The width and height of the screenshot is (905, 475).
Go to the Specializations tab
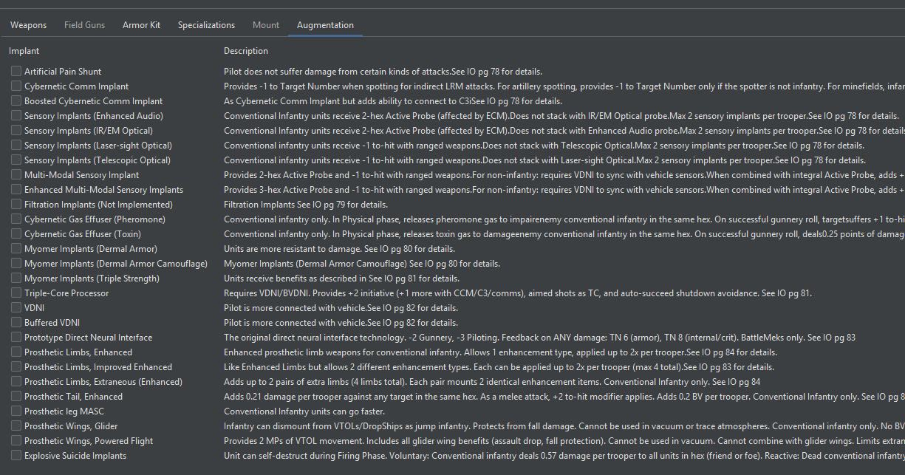tap(206, 25)
